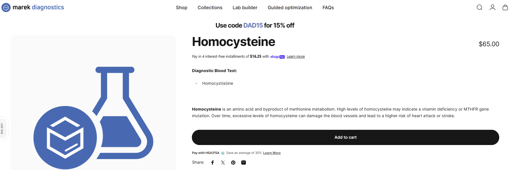Add Homocysteine test to cart
The height and width of the screenshot is (170, 515).
click(x=346, y=137)
